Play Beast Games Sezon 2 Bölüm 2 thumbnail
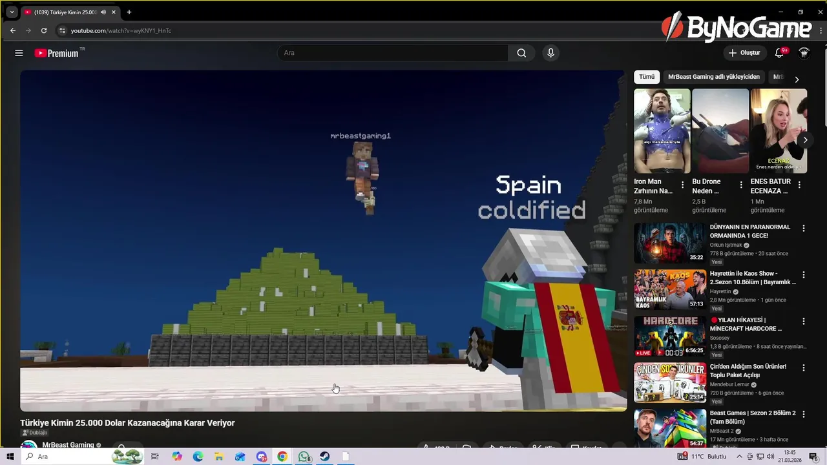 point(670,428)
